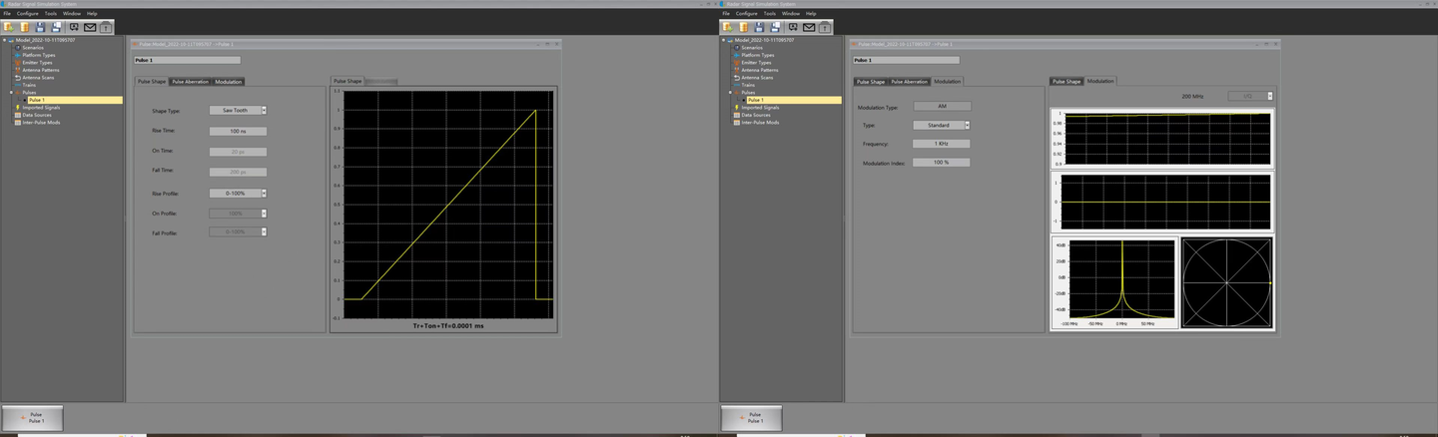Collapse the Model root node in left window tree
1438x437 pixels.
pos(4,40)
